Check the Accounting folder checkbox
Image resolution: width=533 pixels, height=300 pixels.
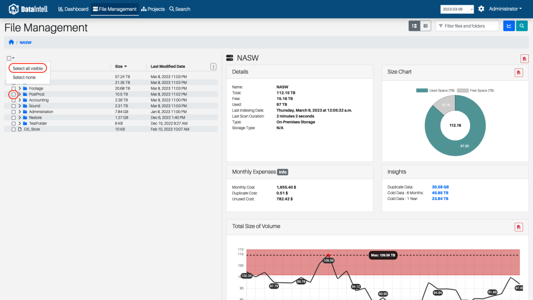pos(14,100)
